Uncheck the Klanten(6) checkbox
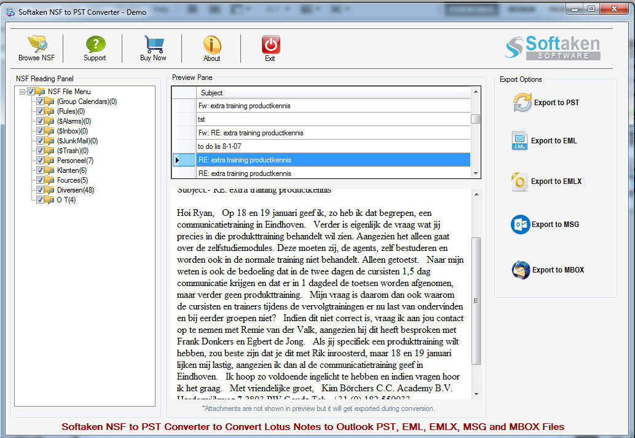The image size is (635, 438). click(x=40, y=170)
